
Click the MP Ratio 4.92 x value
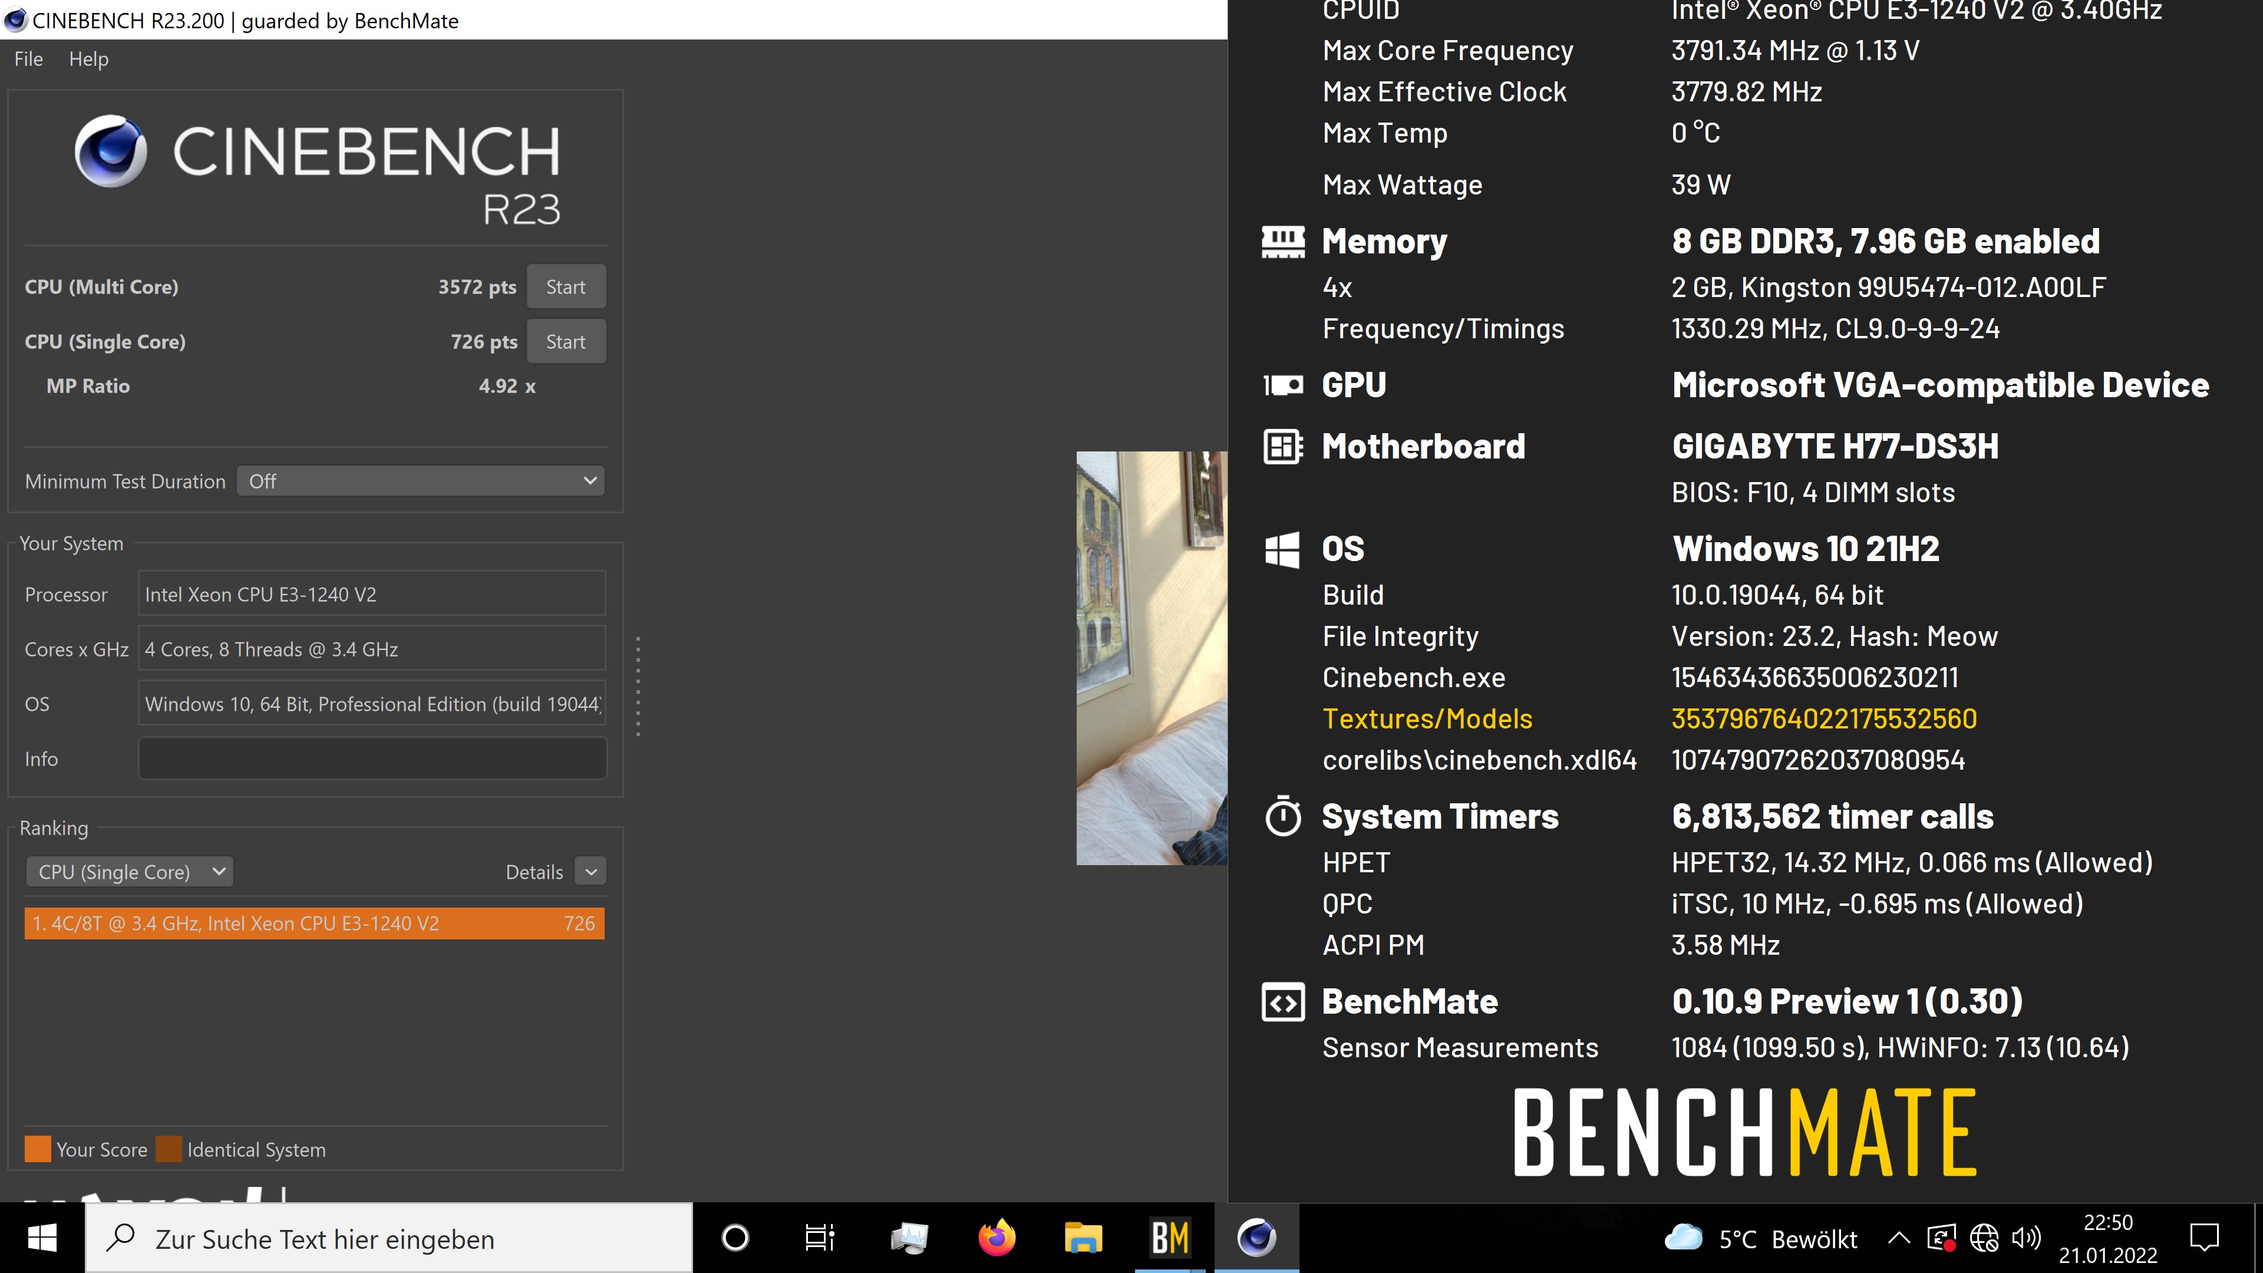click(x=507, y=385)
